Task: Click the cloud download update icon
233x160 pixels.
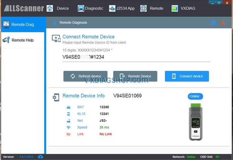Action: [x=41, y=157]
